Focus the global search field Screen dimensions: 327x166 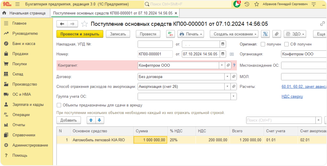(188, 4)
